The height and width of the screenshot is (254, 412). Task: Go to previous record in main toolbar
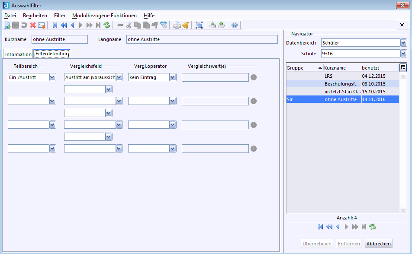[72, 25]
